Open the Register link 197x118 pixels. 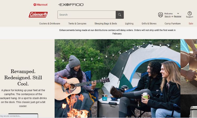(x=178, y=17)
